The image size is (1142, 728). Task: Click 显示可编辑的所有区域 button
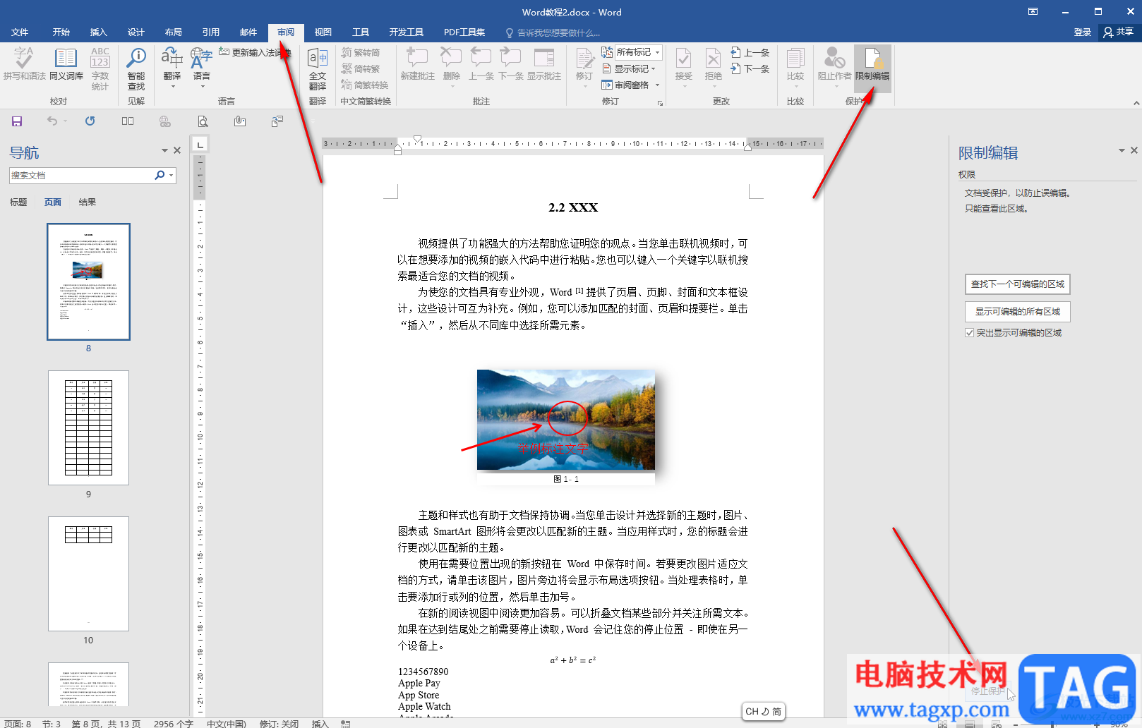(x=1018, y=312)
